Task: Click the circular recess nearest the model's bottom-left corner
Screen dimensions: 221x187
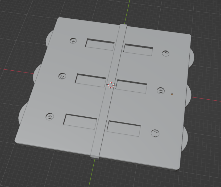Action: click(50, 117)
